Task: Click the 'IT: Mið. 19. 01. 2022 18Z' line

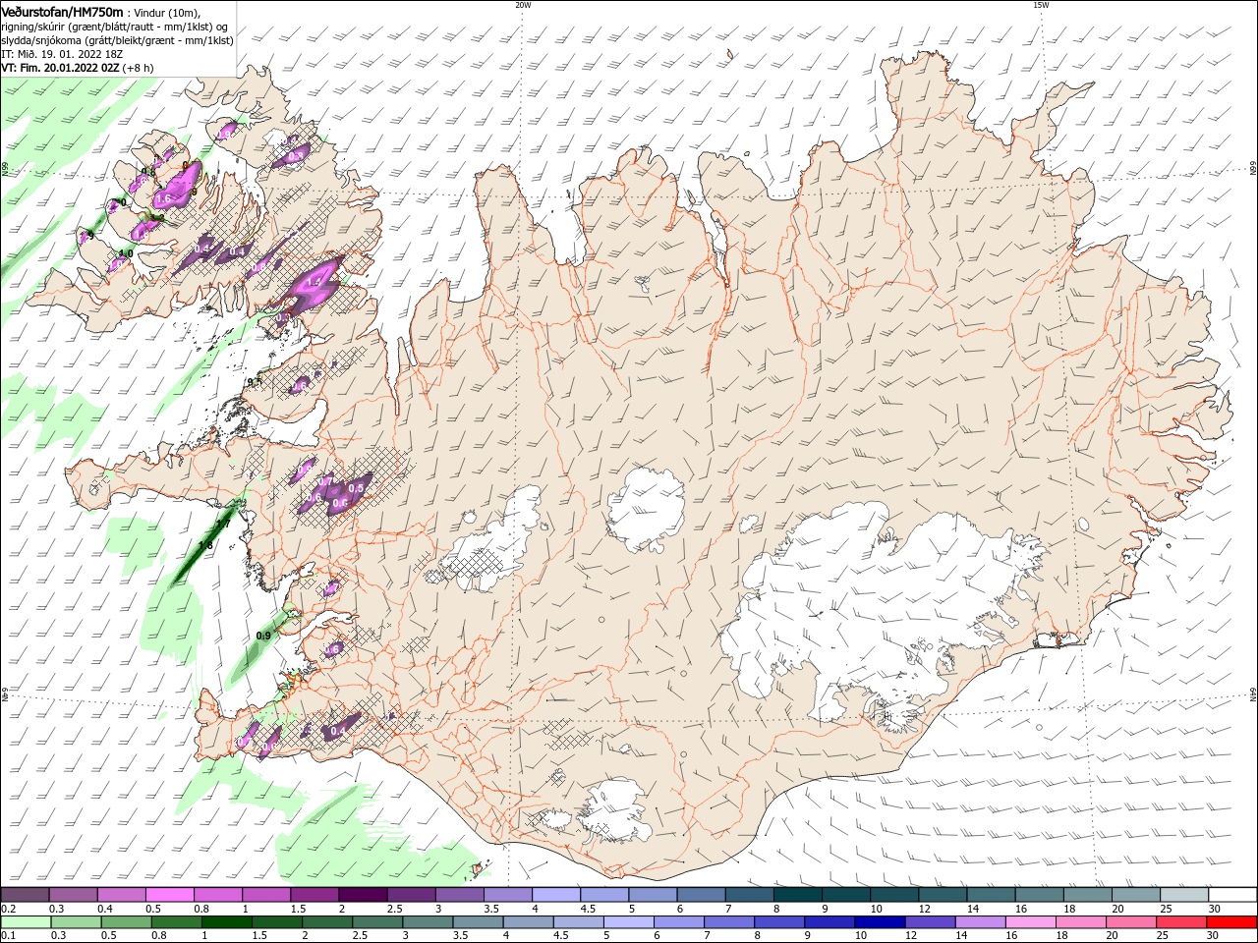Action: [60, 54]
